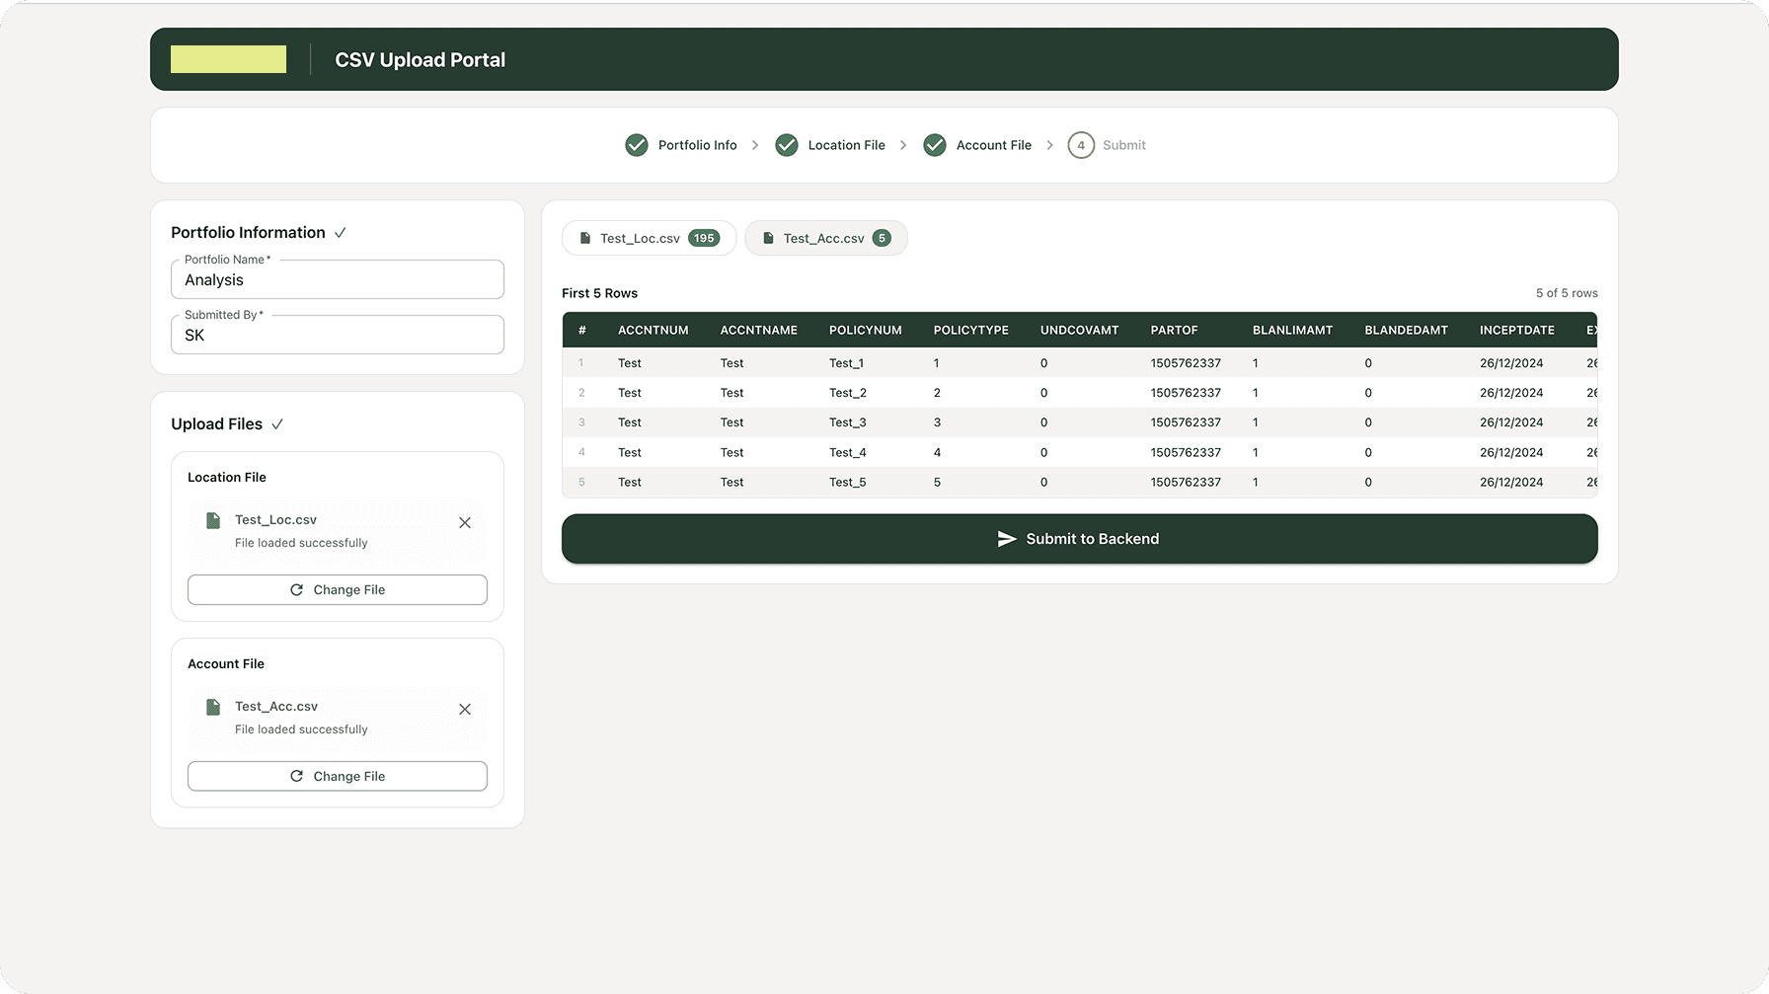1769x994 pixels.
Task: Remove the Test_Loc.csv location file
Action: (x=465, y=523)
